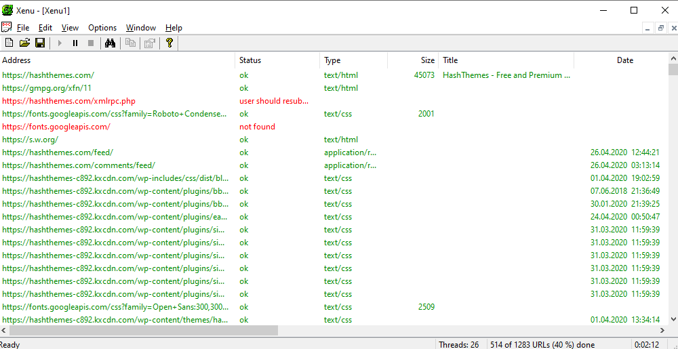Click the vertical scrollbar up arrow
Image resolution: width=678 pixels, height=349 pixels.
[673, 58]
